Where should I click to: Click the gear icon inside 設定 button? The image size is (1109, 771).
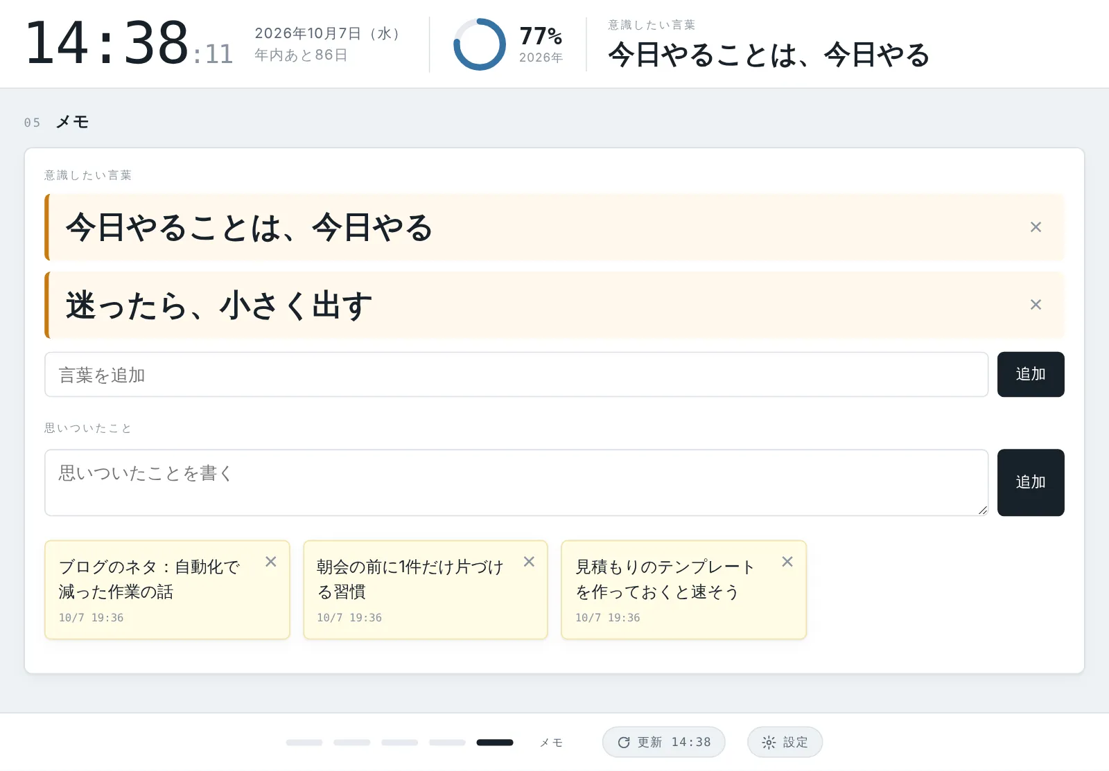click(769, 743)
